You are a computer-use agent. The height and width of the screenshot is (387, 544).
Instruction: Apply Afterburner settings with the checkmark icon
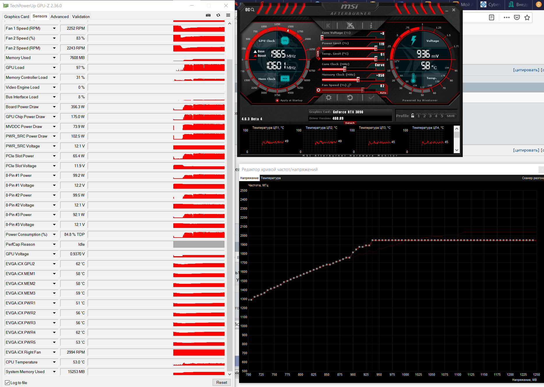coord(371,98)
